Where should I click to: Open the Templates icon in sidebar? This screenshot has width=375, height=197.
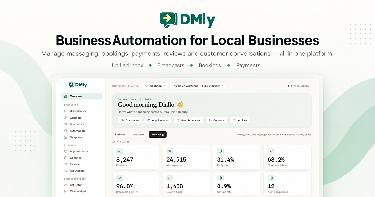66,137
